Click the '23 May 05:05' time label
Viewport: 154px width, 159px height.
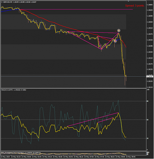(57, 157)
